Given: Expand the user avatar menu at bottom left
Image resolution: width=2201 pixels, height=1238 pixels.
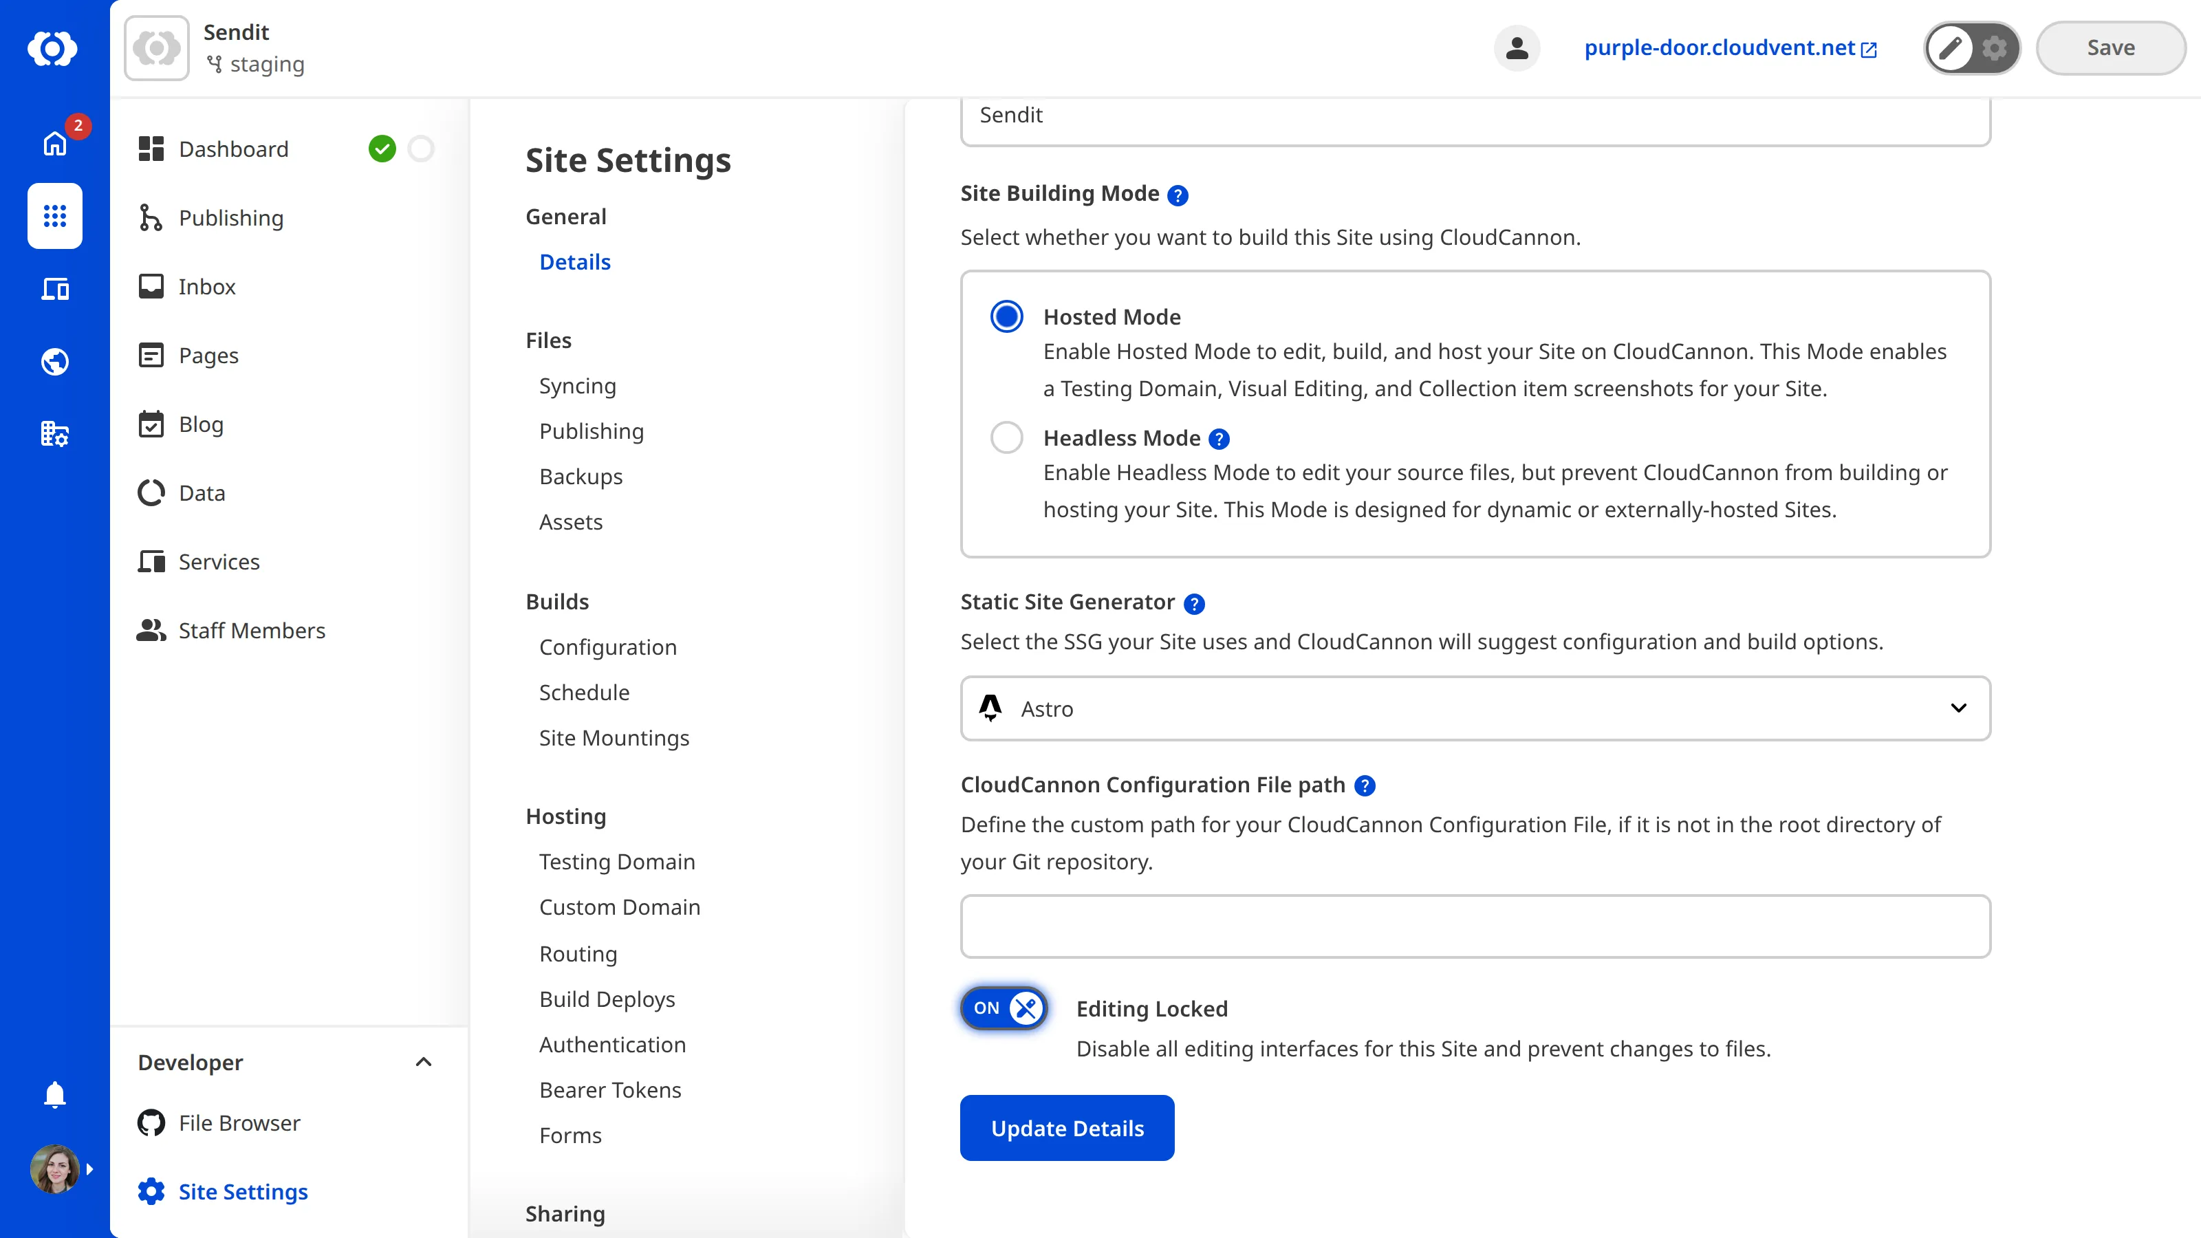Looking at the screenshot, I should 55,1169.
